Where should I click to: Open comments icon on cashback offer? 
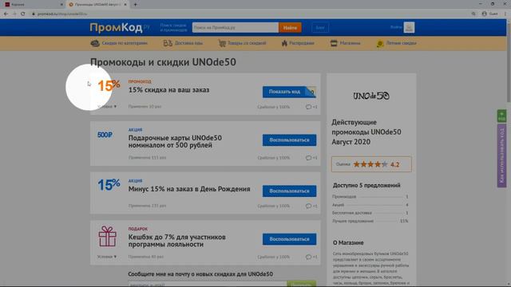308,257
